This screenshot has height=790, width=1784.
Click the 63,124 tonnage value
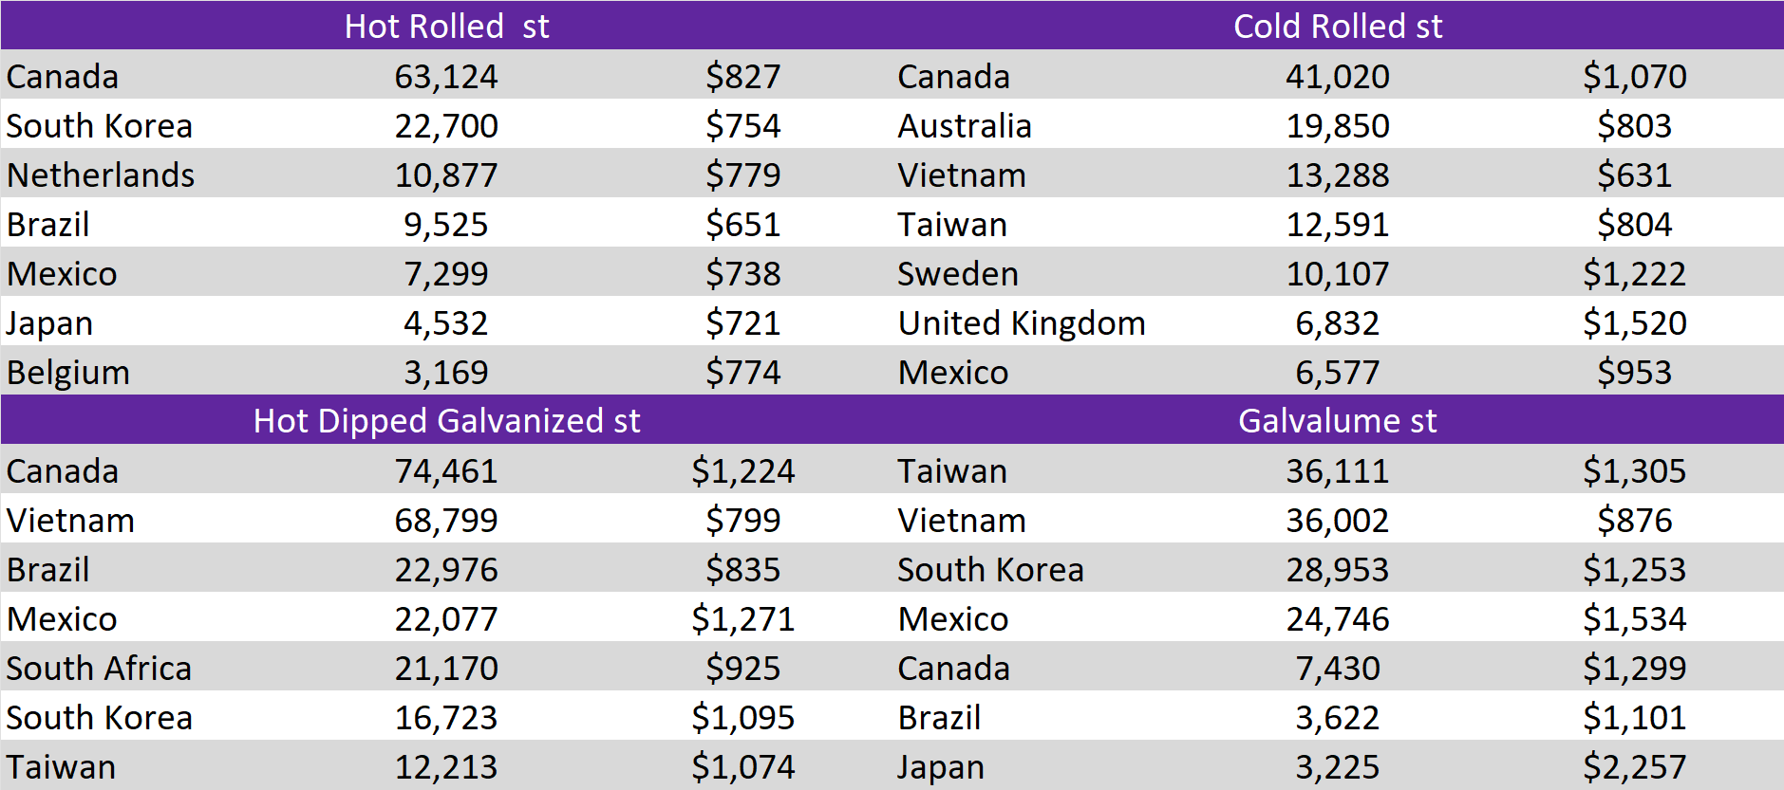[446, 77]
